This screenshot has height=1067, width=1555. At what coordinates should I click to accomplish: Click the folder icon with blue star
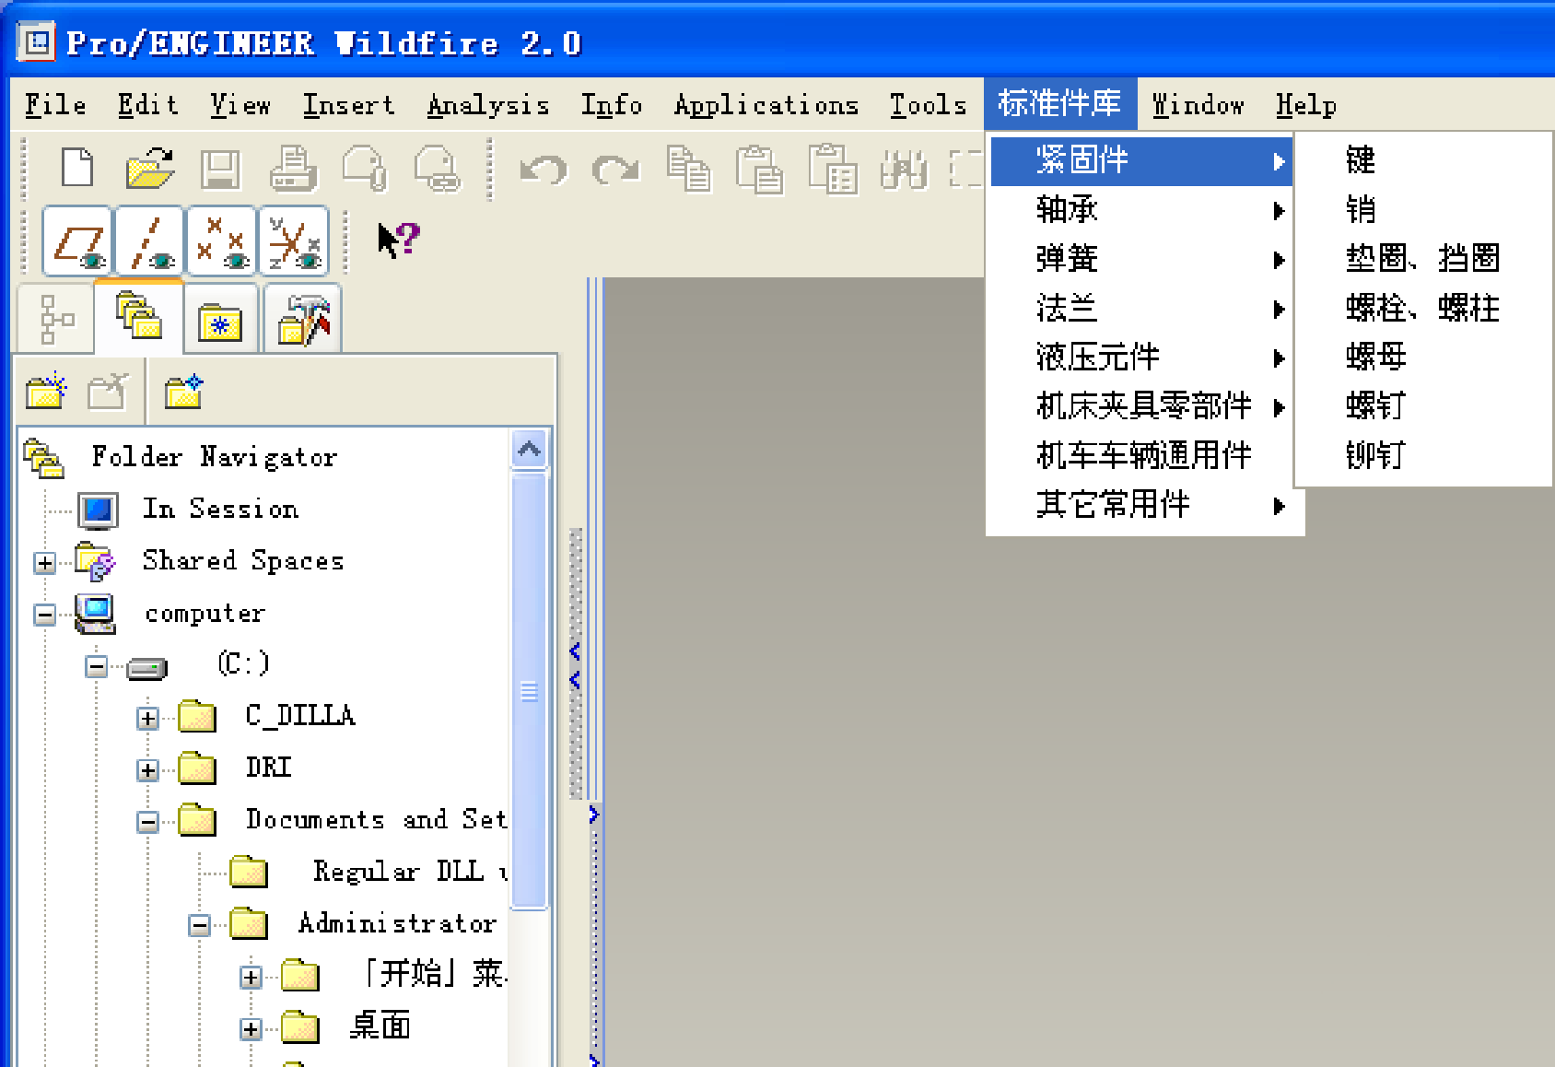pos(183,391)
